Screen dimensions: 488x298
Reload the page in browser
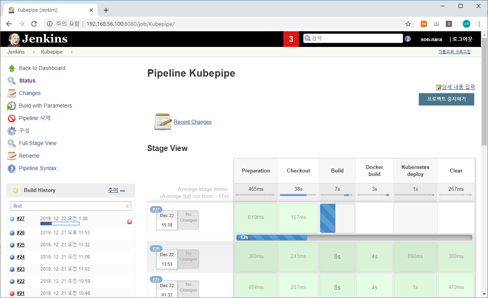coord(34,24)
